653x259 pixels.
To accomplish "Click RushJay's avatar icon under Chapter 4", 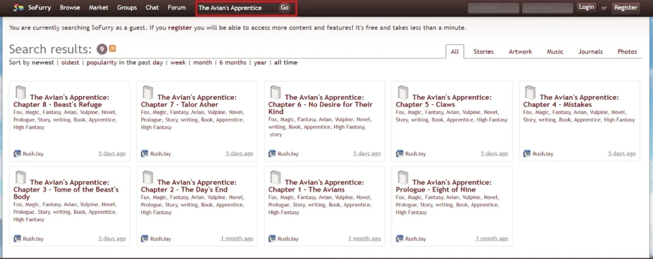I will pos(527,153).
